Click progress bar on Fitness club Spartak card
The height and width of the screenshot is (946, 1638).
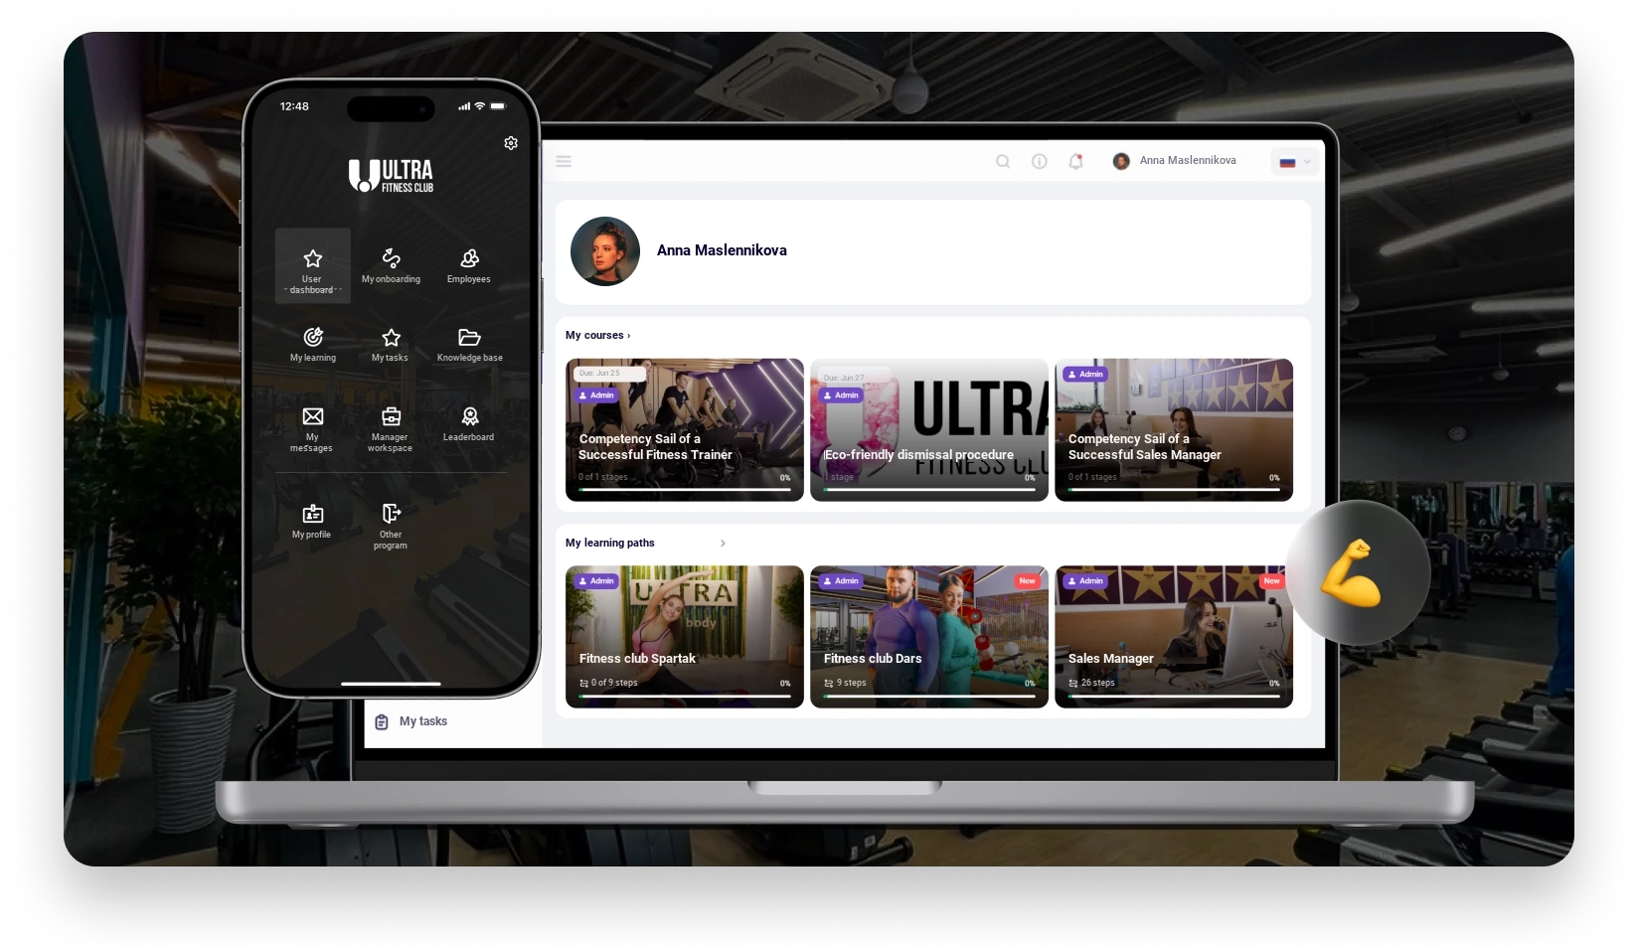click(685, 697)
